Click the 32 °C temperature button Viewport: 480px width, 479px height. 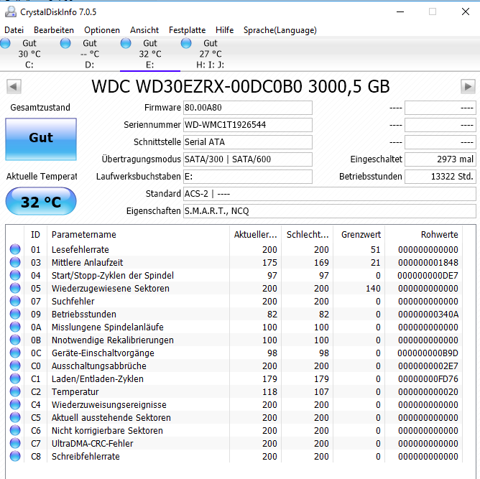41,201
